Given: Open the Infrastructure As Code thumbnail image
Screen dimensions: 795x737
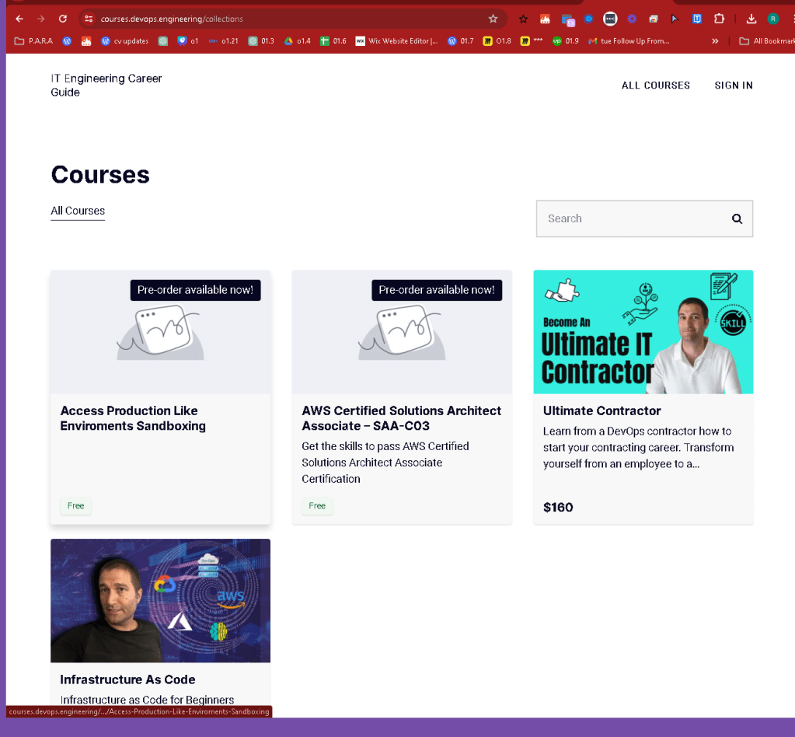Looking at the screenshot, I should pos(160,600).
